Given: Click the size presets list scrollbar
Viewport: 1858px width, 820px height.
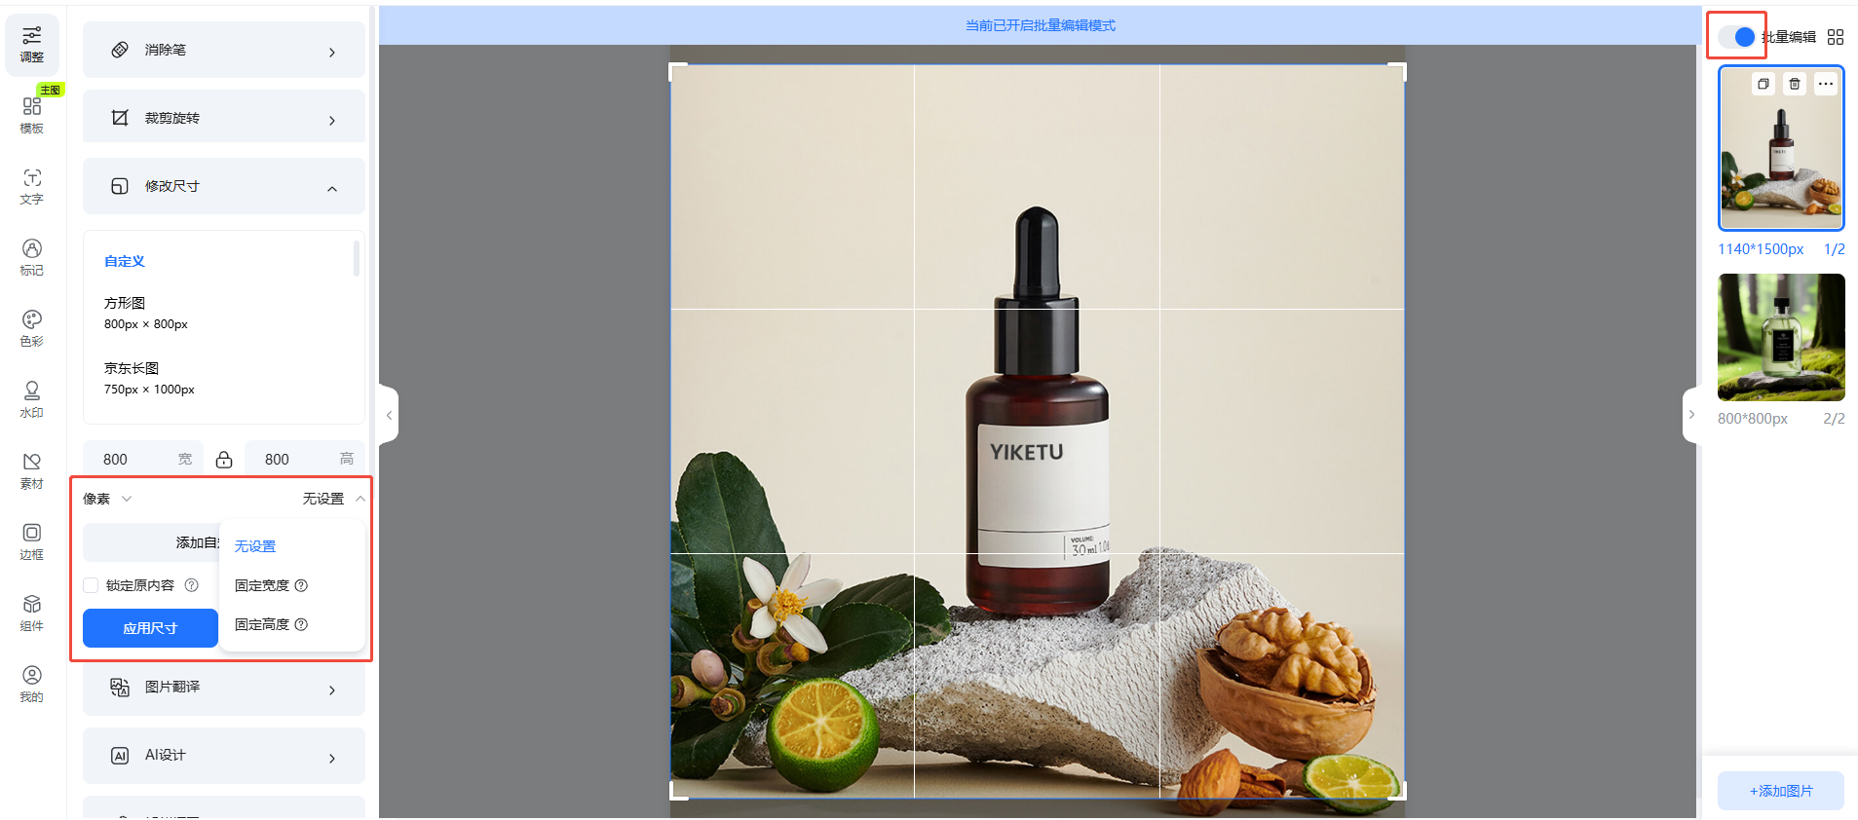Looking at the screenshot, I should point(357,259).
